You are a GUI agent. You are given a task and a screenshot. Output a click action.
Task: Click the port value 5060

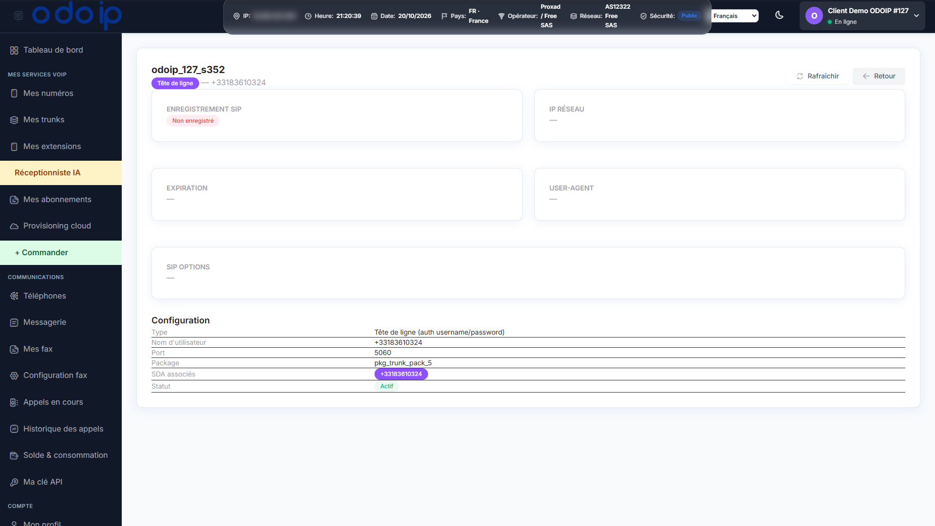pyautogui.click(x=383, y=353)
